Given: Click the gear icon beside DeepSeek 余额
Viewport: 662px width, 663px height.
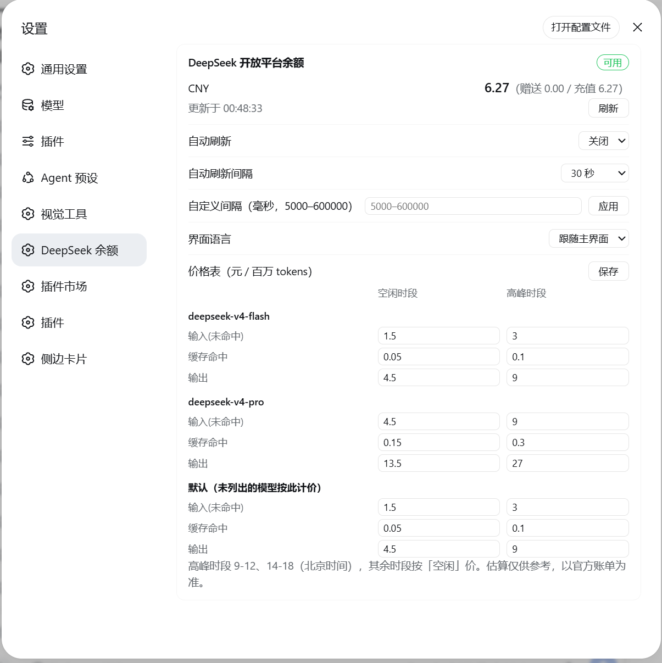Looking at the screenshot, I should [x=28, y=250].
